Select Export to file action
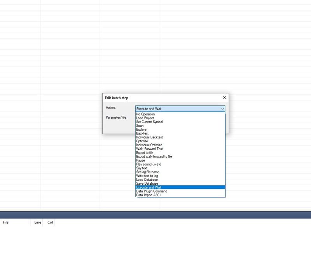 pyautogui.click(x=180, y=153)
